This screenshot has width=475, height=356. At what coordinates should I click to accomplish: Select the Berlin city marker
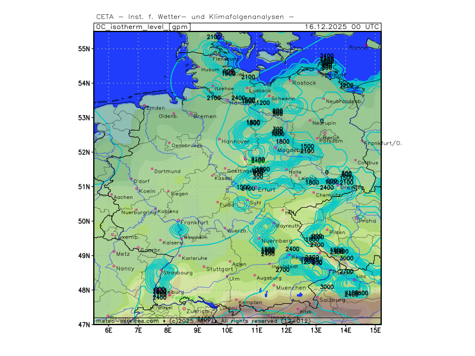coord(324,133)
